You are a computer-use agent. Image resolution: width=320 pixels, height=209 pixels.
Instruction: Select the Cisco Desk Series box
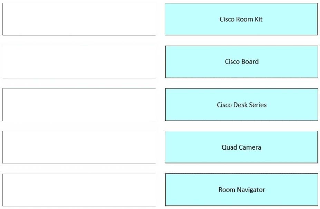click(x=241, y=104)
